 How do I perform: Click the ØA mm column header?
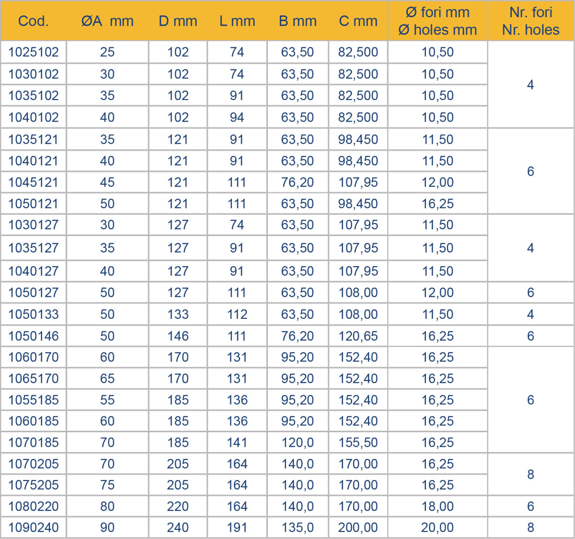(x=107, y=21)
